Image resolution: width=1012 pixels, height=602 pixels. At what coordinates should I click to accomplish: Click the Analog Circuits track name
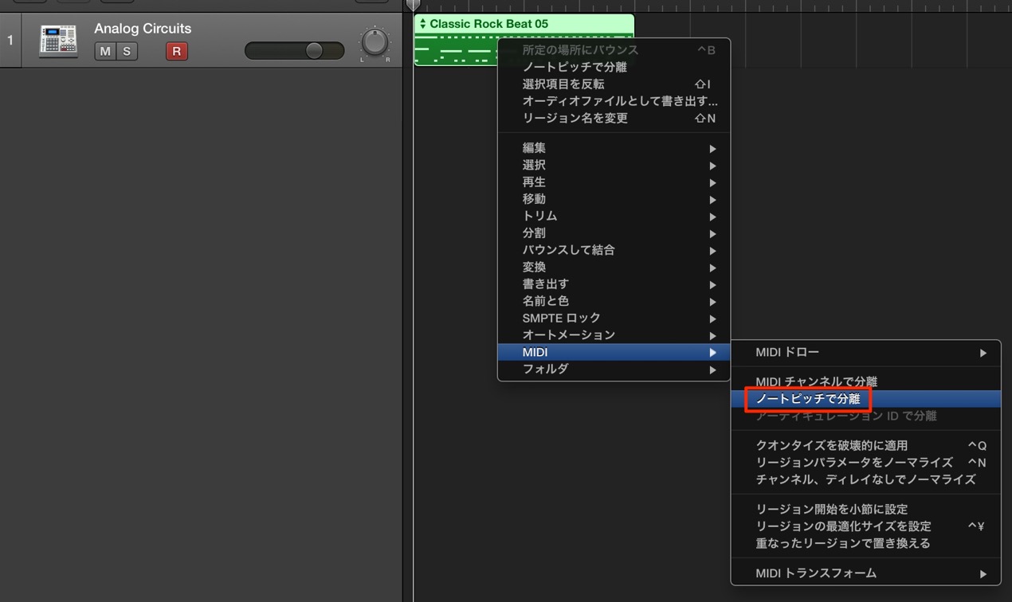[143, 28]
